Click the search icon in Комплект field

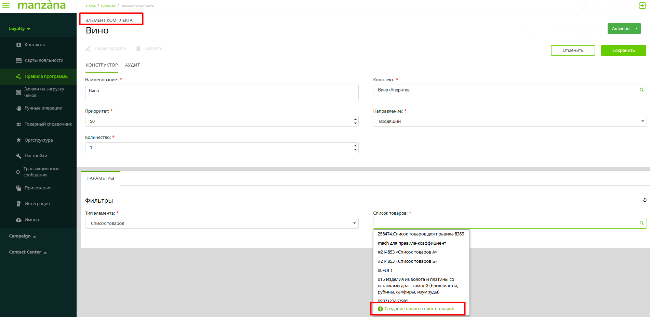pyautogui.click(x=641, y=90)
